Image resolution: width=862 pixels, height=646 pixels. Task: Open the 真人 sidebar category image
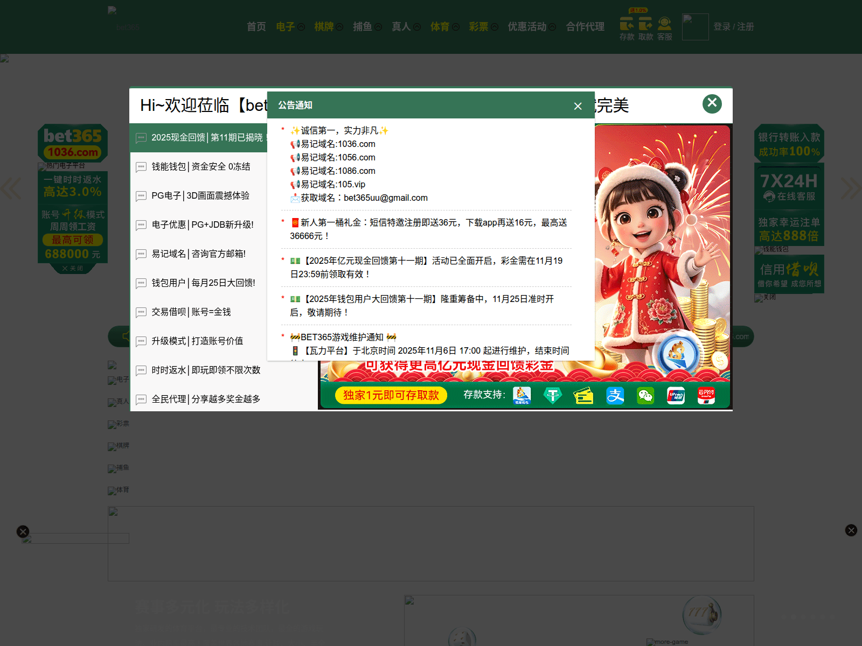click(x=119, y=402)
